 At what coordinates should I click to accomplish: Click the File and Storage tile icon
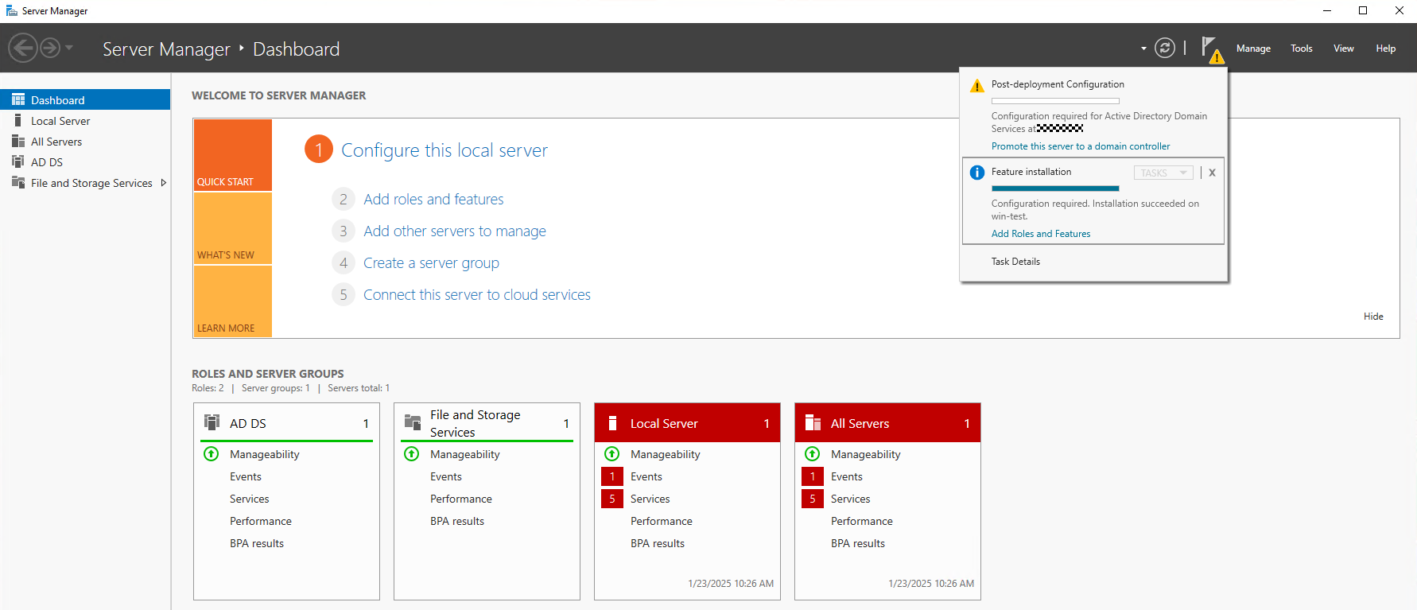412,422
